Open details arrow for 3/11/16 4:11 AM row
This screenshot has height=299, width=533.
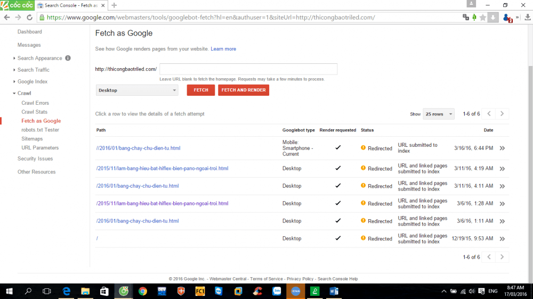pyautogui.click(x=502, y=186)
